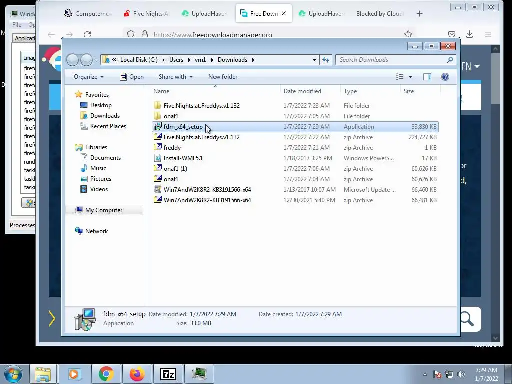Screen dimensions: 512x384
Task: Open the Documents library
Action: coord(105,158)
